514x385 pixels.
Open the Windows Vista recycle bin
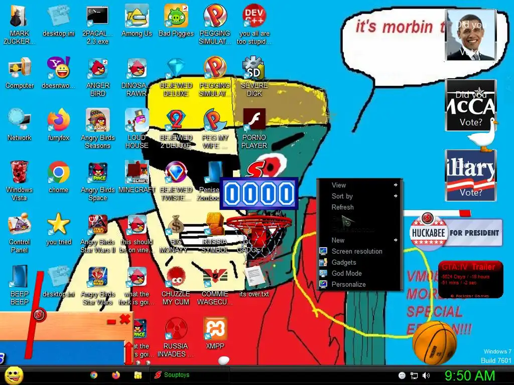(x=20, y=180)
